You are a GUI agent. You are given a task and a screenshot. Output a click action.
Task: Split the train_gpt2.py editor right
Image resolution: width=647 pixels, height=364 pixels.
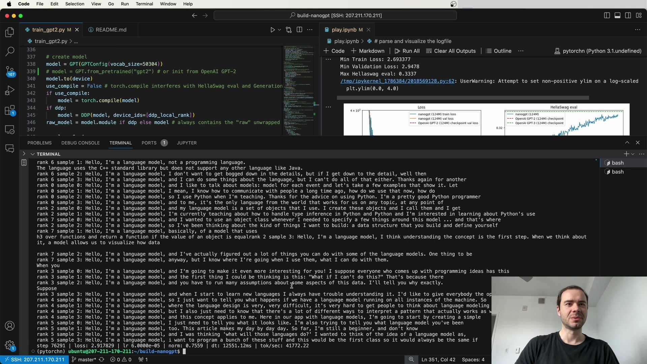(299, 30)
